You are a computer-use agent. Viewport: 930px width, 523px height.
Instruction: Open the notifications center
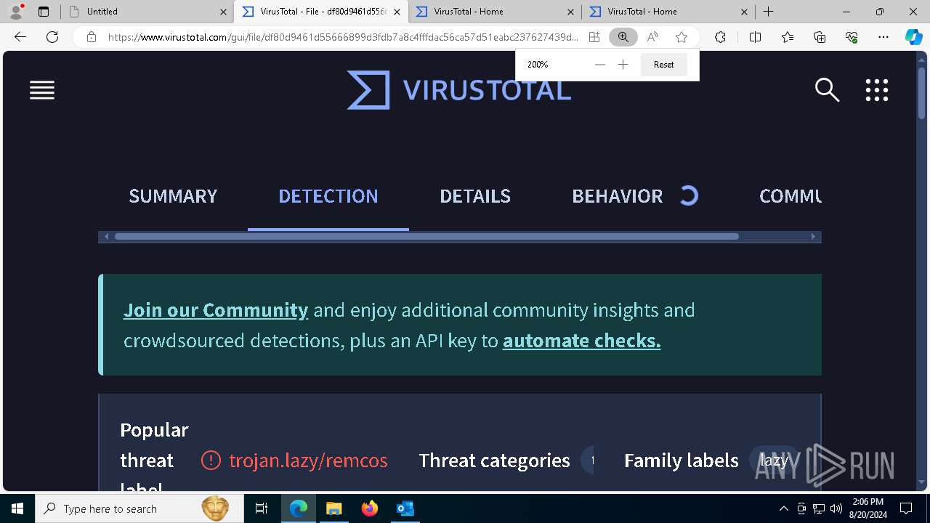906,508
